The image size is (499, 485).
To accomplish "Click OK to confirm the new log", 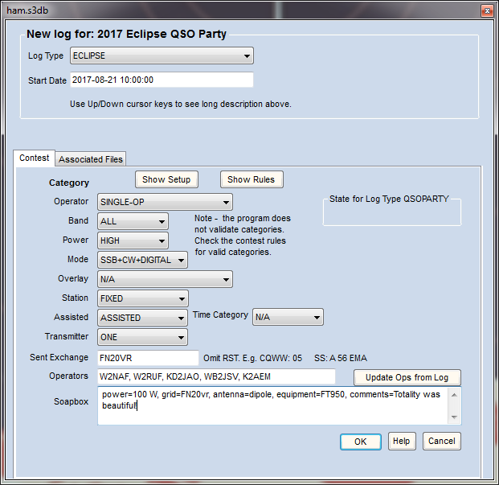I will (360, 441).
